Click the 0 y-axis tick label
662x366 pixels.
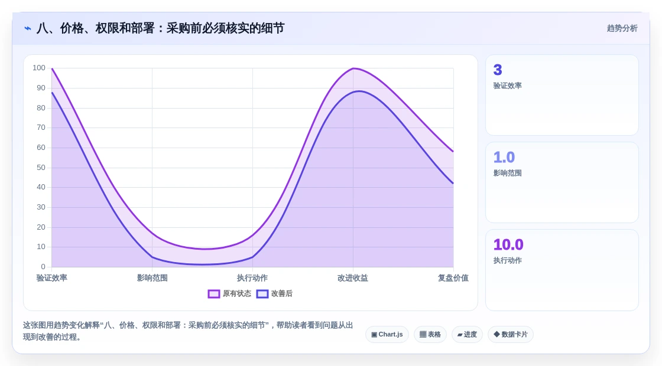43,266
